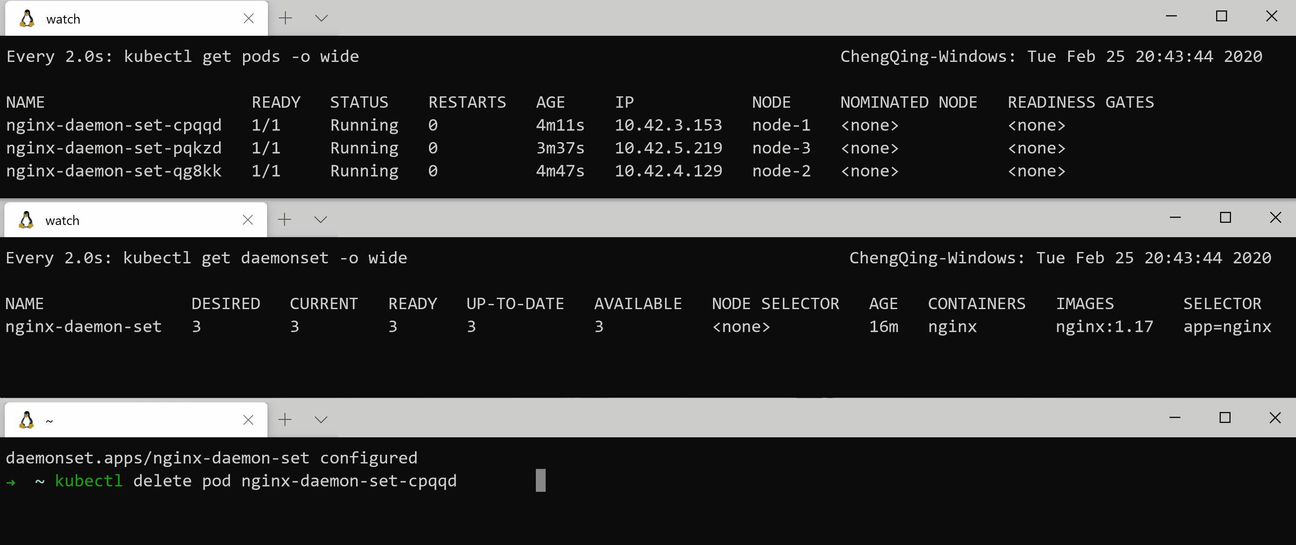
Task: Click pod name nginx-daemon-set-cpqqd in list
Action: 114,125
